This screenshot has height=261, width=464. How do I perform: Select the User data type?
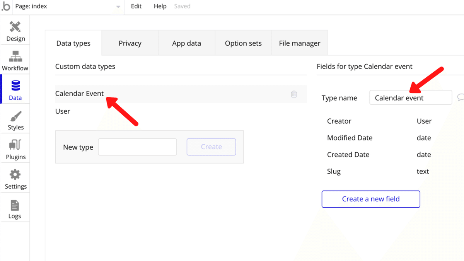click(63, 111)
